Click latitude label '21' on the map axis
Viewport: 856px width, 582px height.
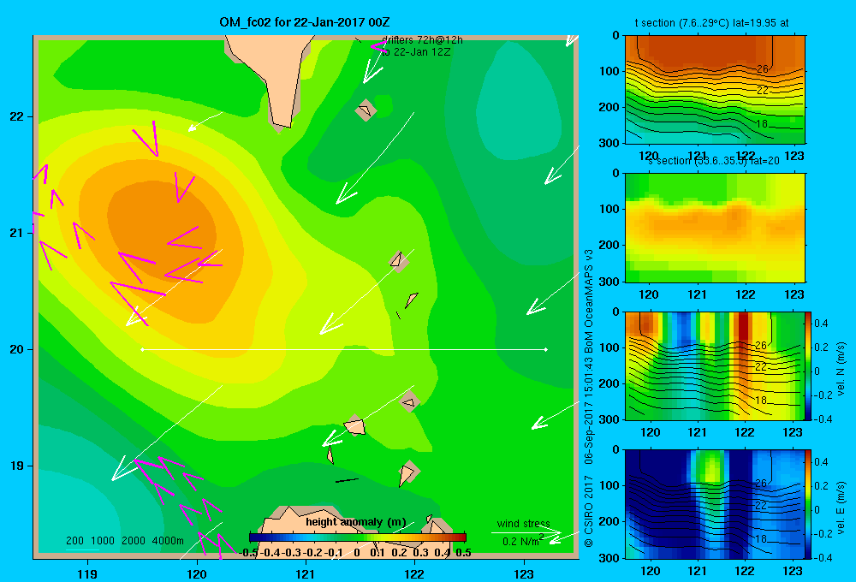click(x=16, y=233)
